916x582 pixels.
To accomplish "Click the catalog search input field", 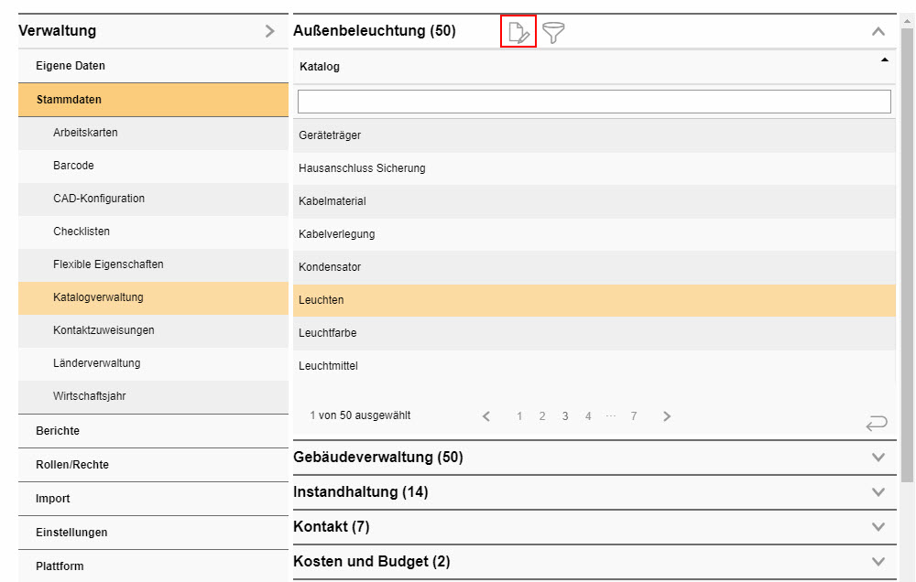I will (594, 101).
